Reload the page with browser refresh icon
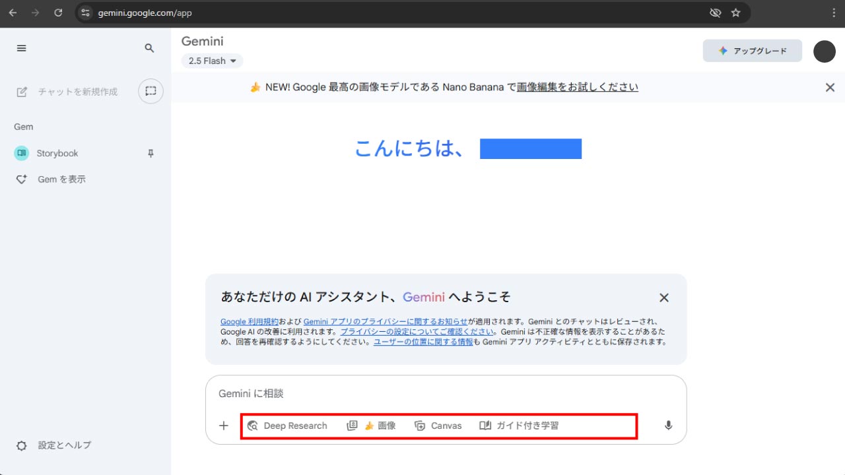Viewport: 845px width, 475px height. pos(58,13)
